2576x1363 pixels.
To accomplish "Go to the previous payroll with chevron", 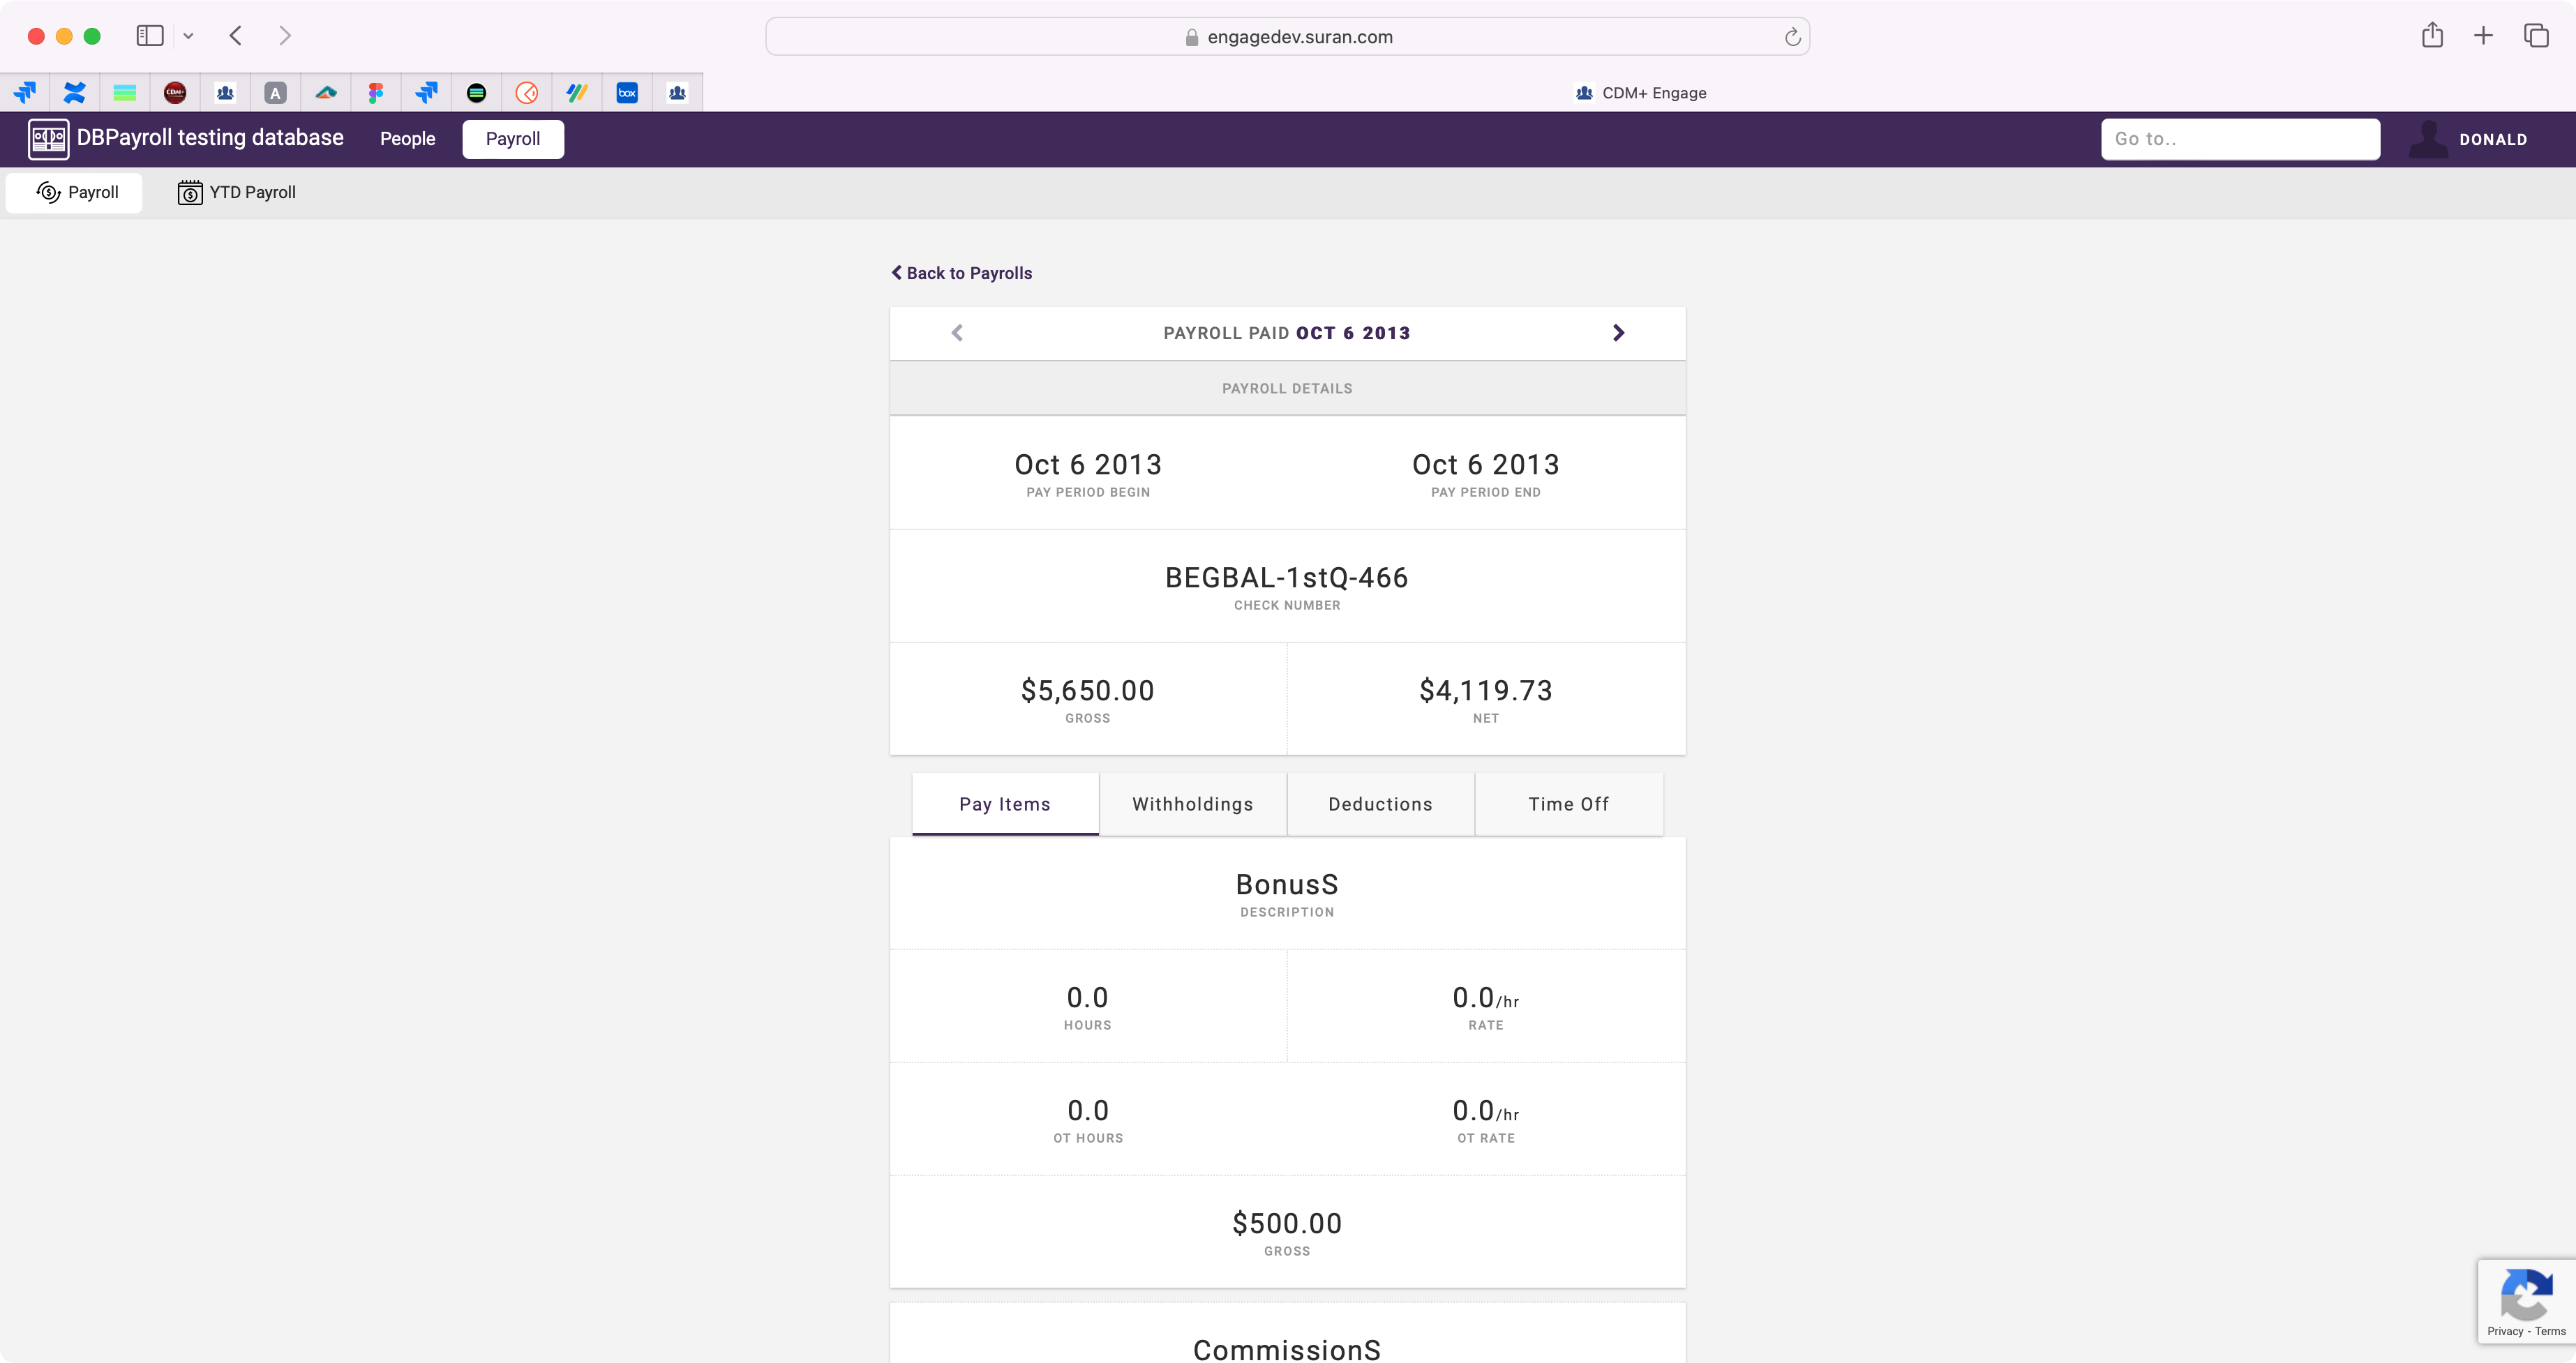I will pyautogui.click(x=957, y=333).
